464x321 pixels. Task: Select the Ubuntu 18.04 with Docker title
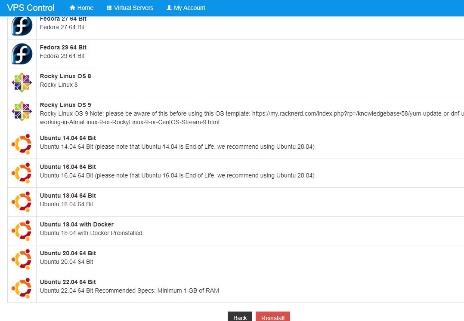click(77, 224)
